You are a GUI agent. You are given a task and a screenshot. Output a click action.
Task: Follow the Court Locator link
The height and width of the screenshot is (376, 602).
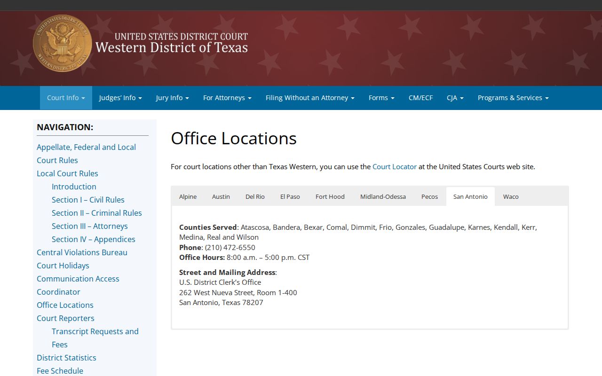(395, 166)
